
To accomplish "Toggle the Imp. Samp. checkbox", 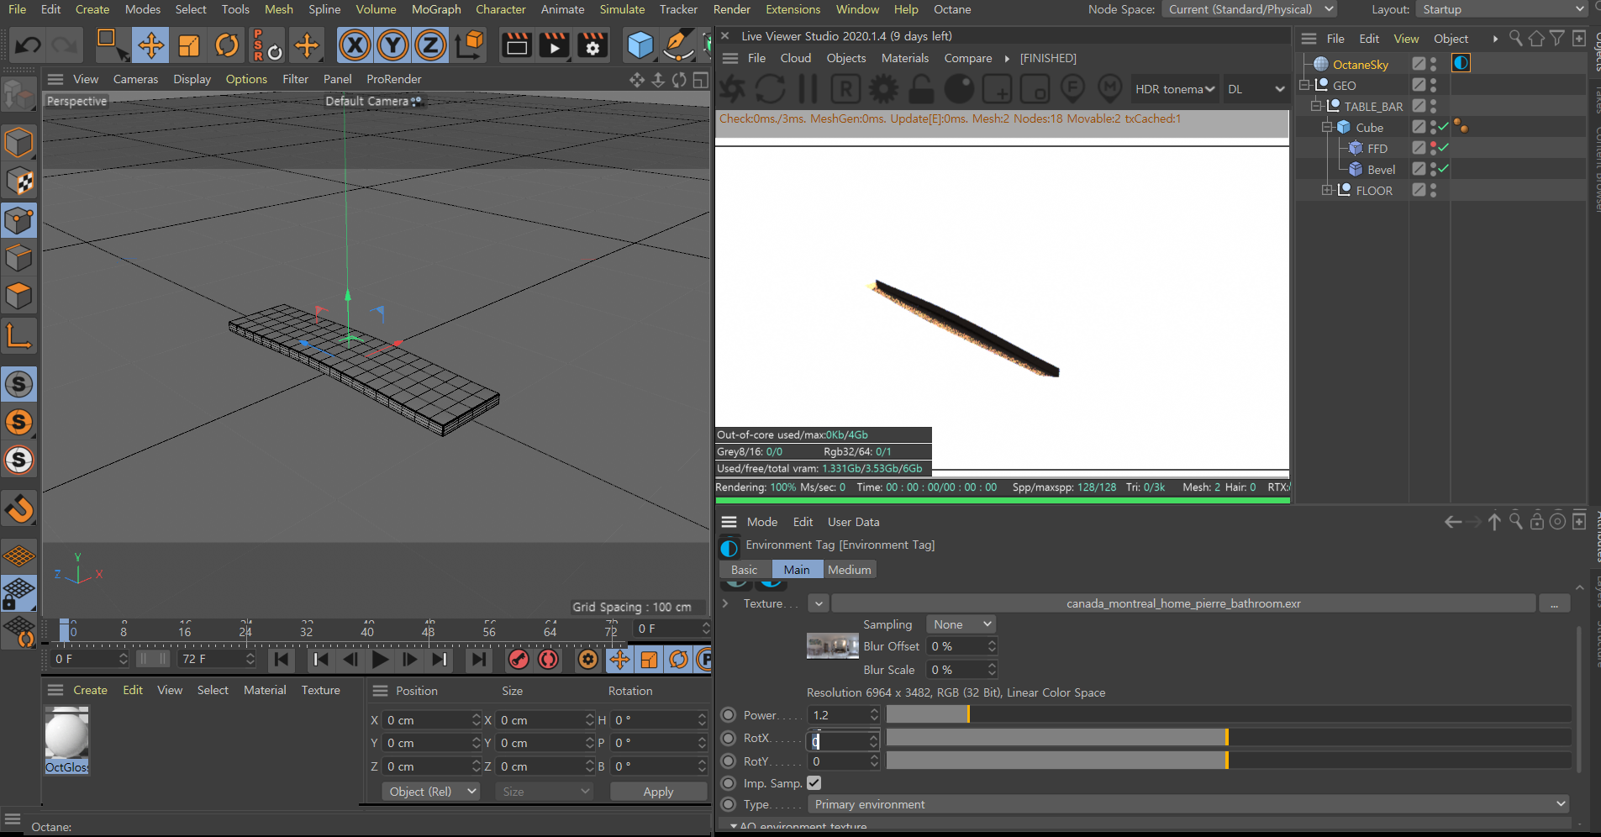I will (814, 783).
